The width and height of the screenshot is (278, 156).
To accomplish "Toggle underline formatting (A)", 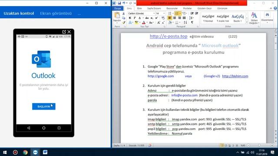I will (x=140, y=18).
